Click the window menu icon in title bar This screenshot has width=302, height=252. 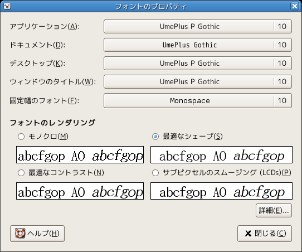[x=7, y=6]
